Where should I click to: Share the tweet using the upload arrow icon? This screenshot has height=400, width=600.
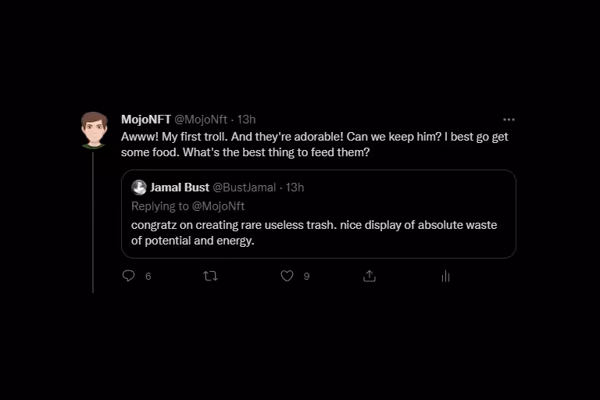(370, 276)
